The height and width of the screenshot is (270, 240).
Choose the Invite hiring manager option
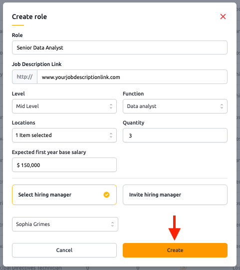175,195
